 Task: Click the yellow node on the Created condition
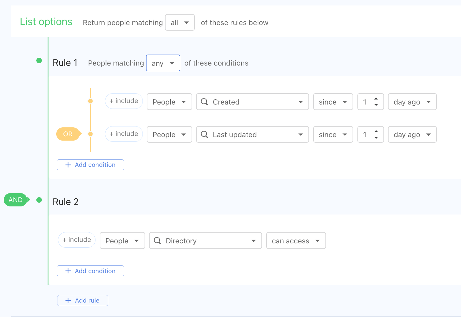pyautogui.click(x=90, y=101)
